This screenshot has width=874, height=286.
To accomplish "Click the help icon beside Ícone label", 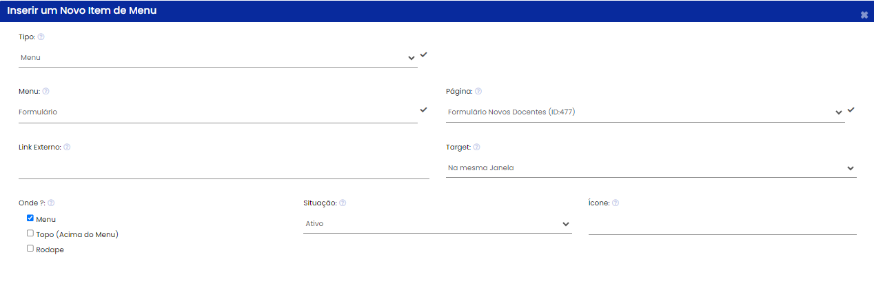I will point(616,203).
